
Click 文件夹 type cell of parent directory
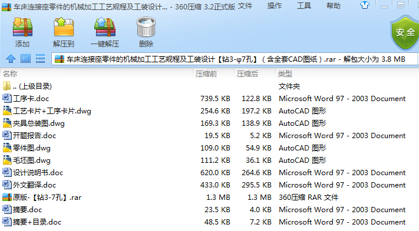[289, 86]
